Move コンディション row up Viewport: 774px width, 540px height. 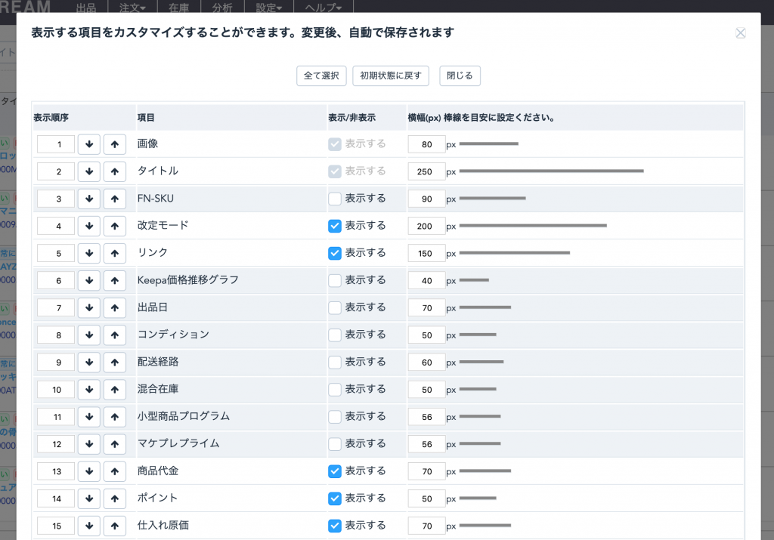point(115,335)
